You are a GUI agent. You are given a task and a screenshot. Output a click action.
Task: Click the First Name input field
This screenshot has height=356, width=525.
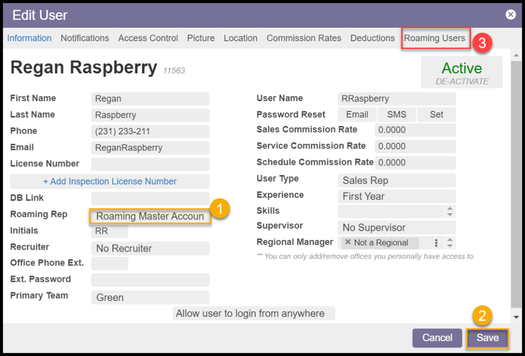pyautogui.click(x=150, y=99)
